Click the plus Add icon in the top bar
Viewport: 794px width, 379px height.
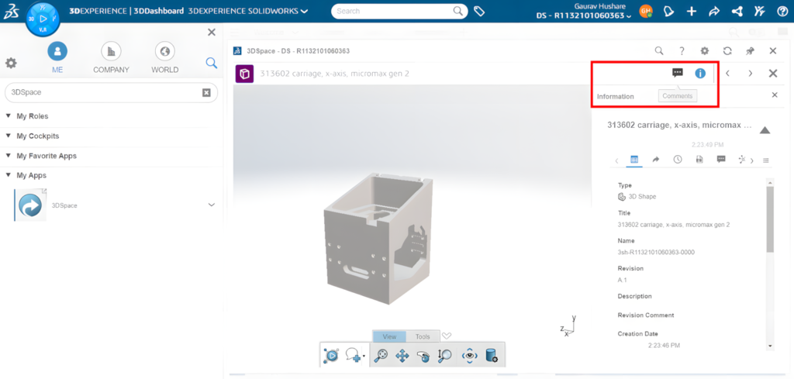point(692,11)
